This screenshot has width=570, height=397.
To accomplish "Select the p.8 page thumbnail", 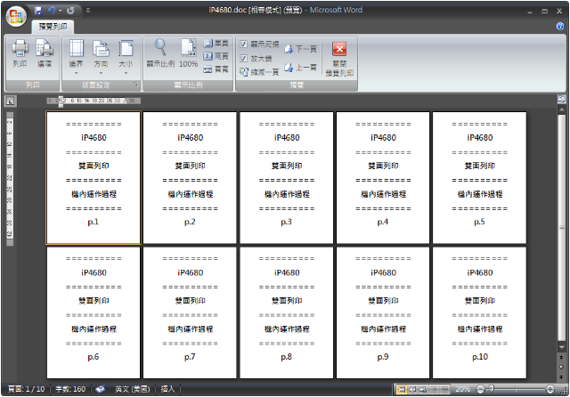I will (287, 312).
